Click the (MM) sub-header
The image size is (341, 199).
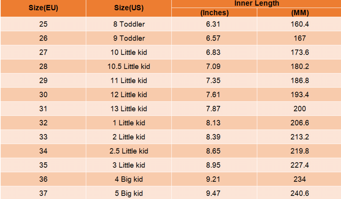pos(300,13)
